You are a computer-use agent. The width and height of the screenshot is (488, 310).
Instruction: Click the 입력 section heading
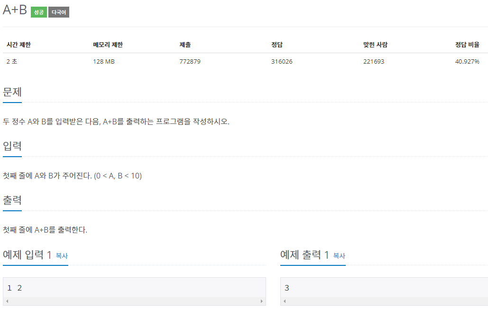point(12,146)
